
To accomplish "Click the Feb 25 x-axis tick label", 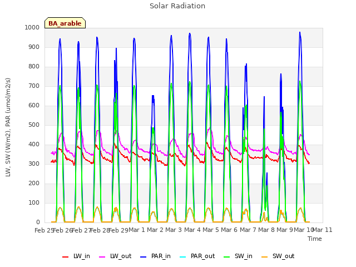I will [44, 230].
